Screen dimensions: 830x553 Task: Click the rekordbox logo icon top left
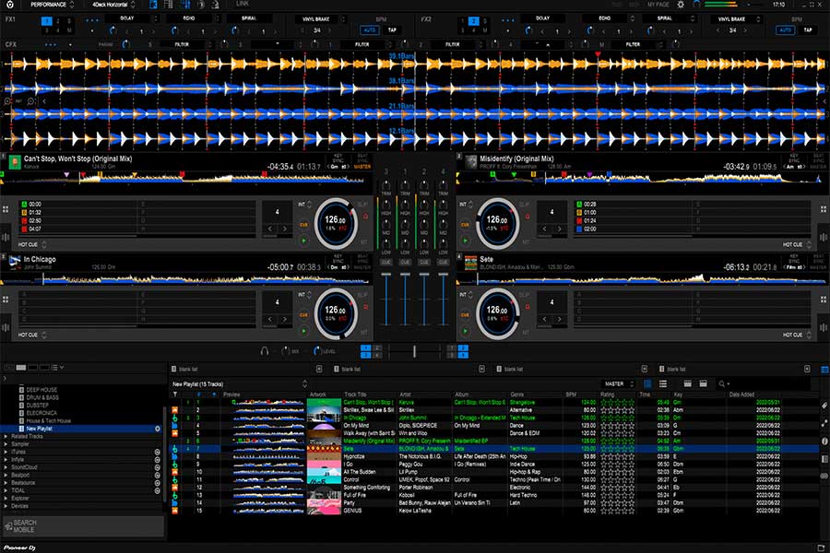pos(11,6)
